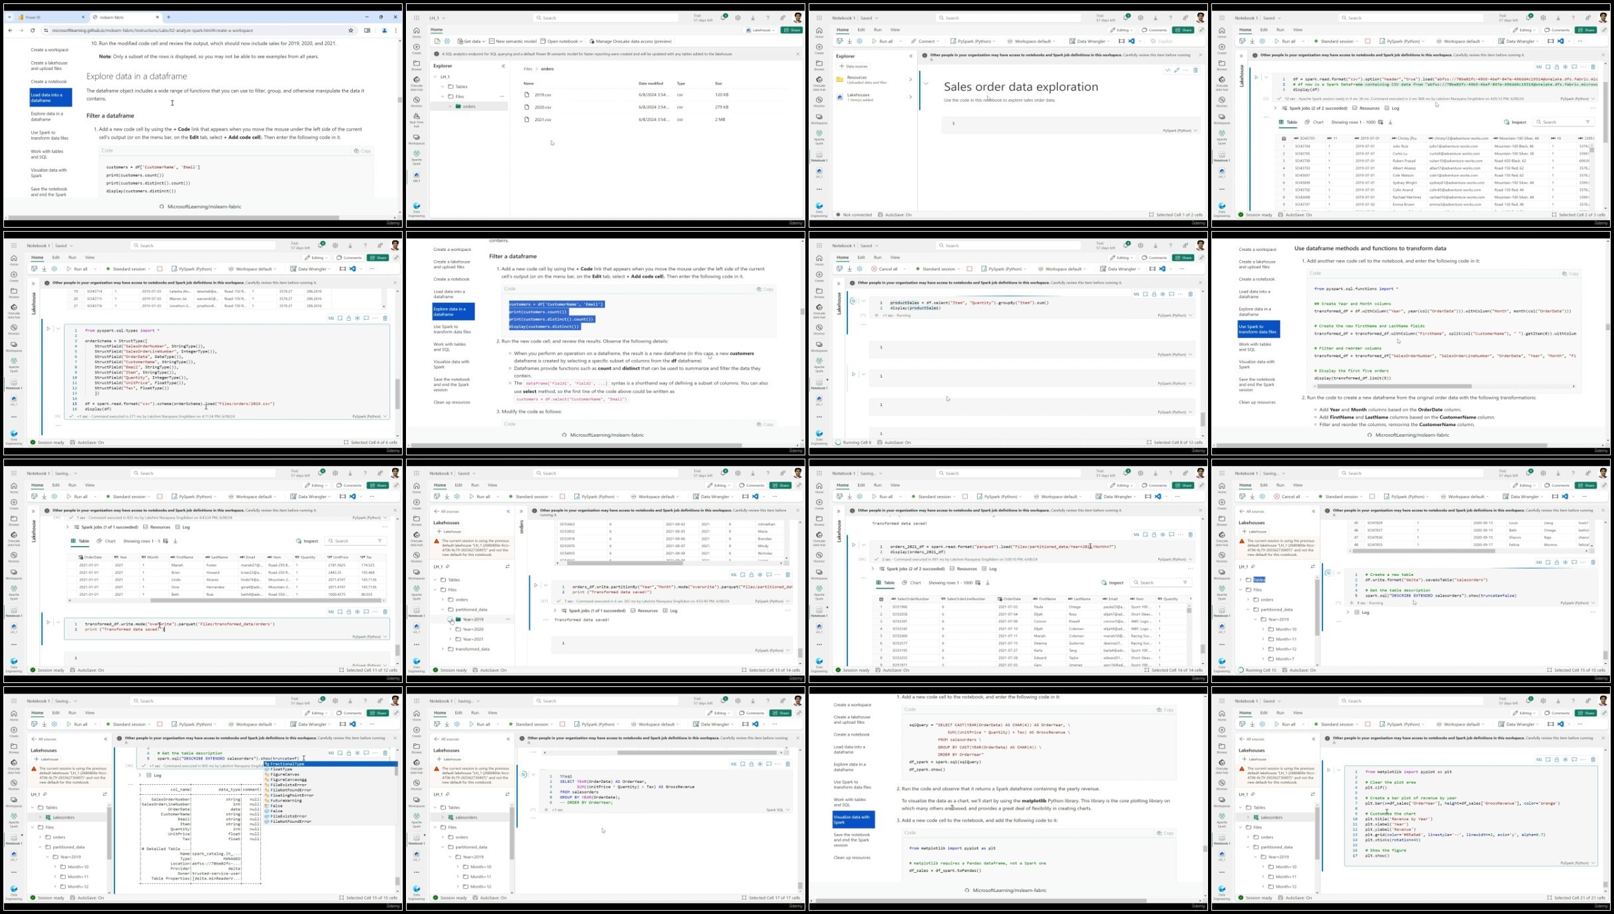Choose FloatType from the autocomplete list
1614x914 pixels.
pos(282,770)
